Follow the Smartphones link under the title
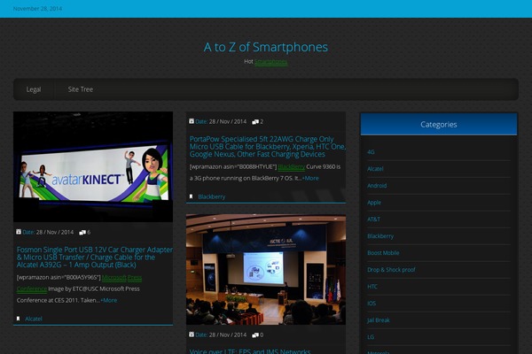 271,61
